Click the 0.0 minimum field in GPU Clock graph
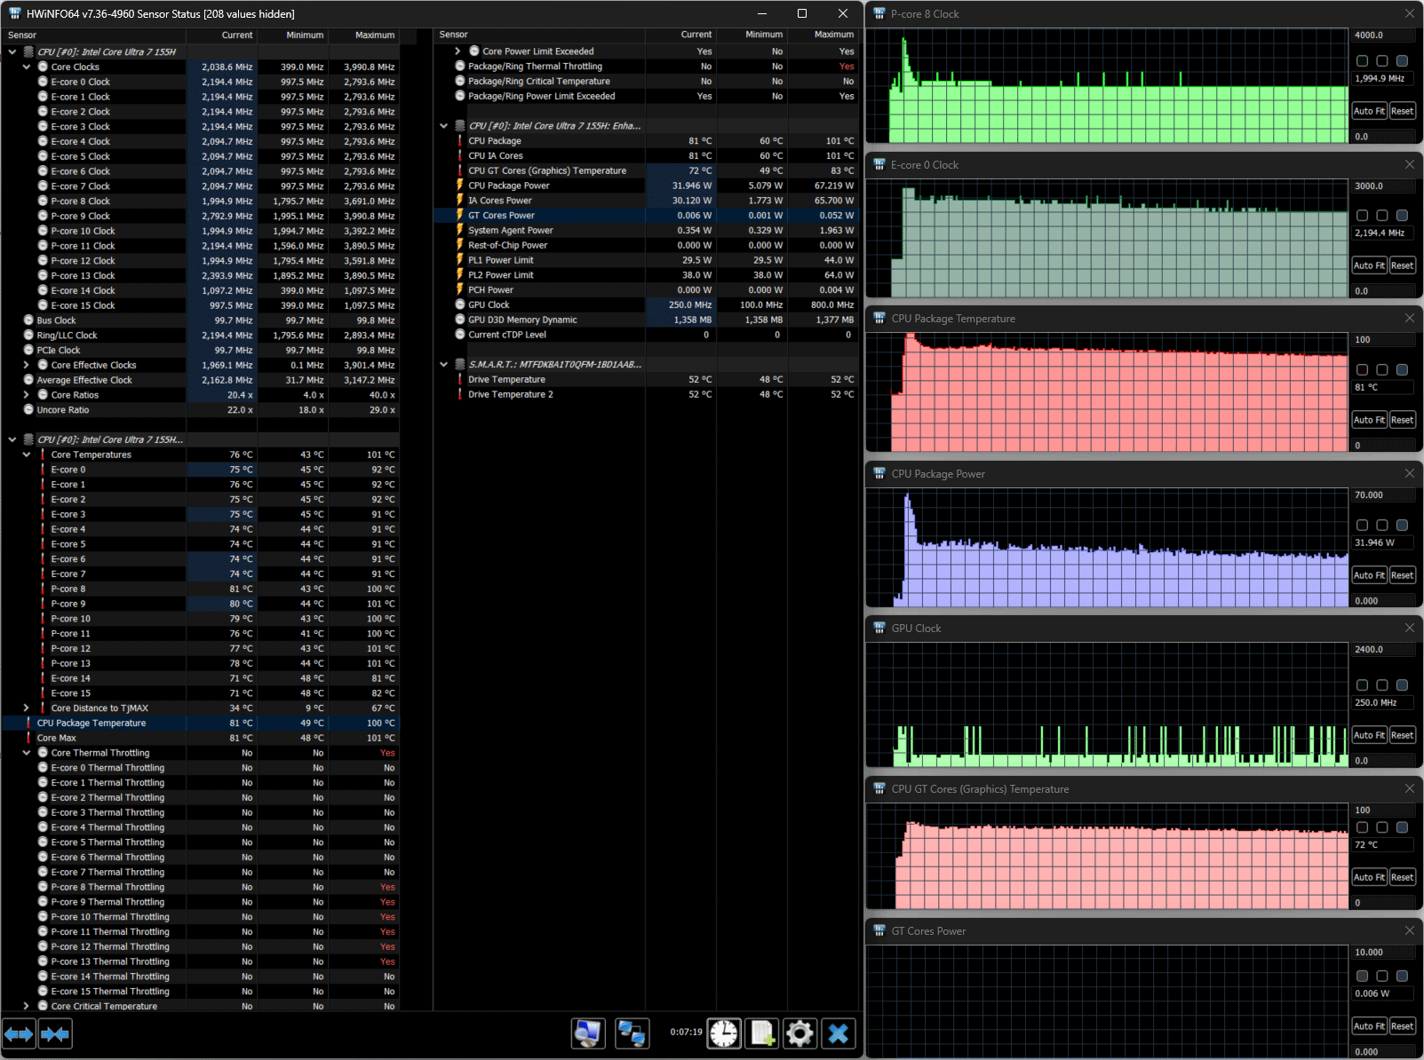The image size is (1424, 1060). click(1383, 761)
